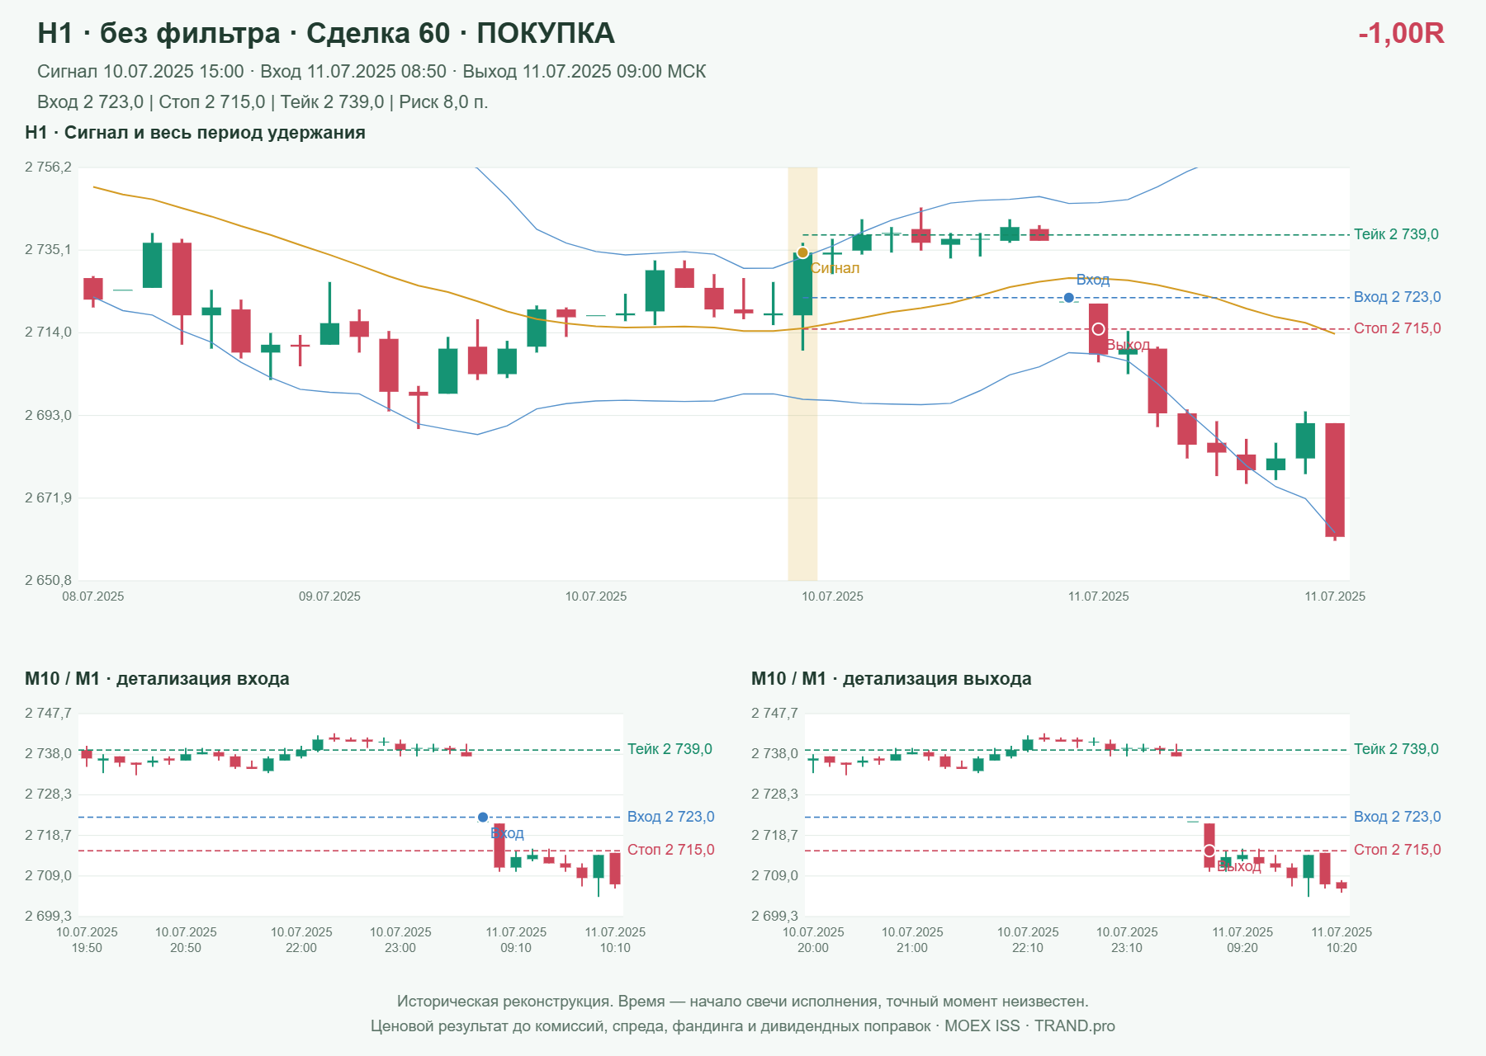Click the Вход, Стоп, Тейк, Риск price line
Viewport: 1486px width, 1056px height.
coord(263,102)
